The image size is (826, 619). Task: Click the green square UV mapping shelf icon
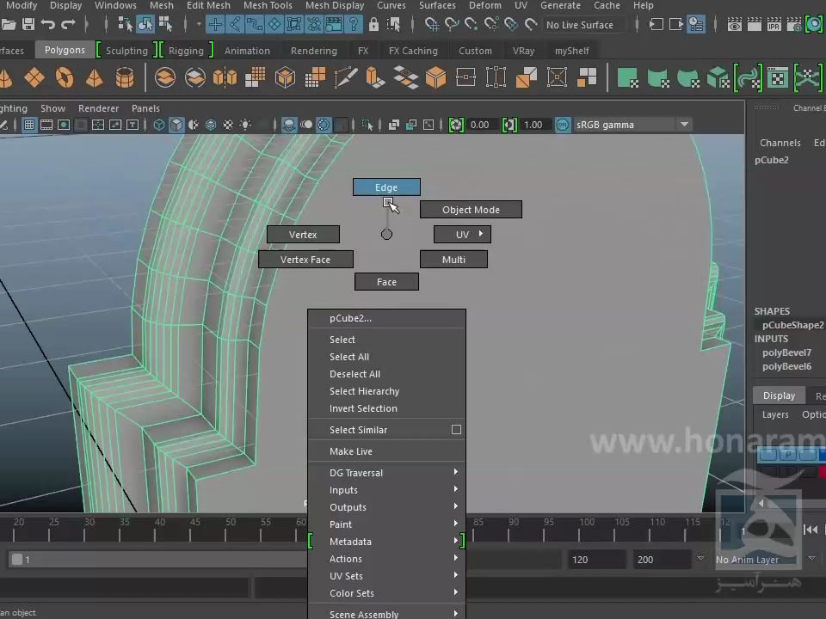click(x=627, y=78)
